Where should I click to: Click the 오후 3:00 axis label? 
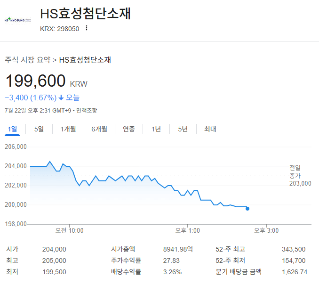pos(266,231)
